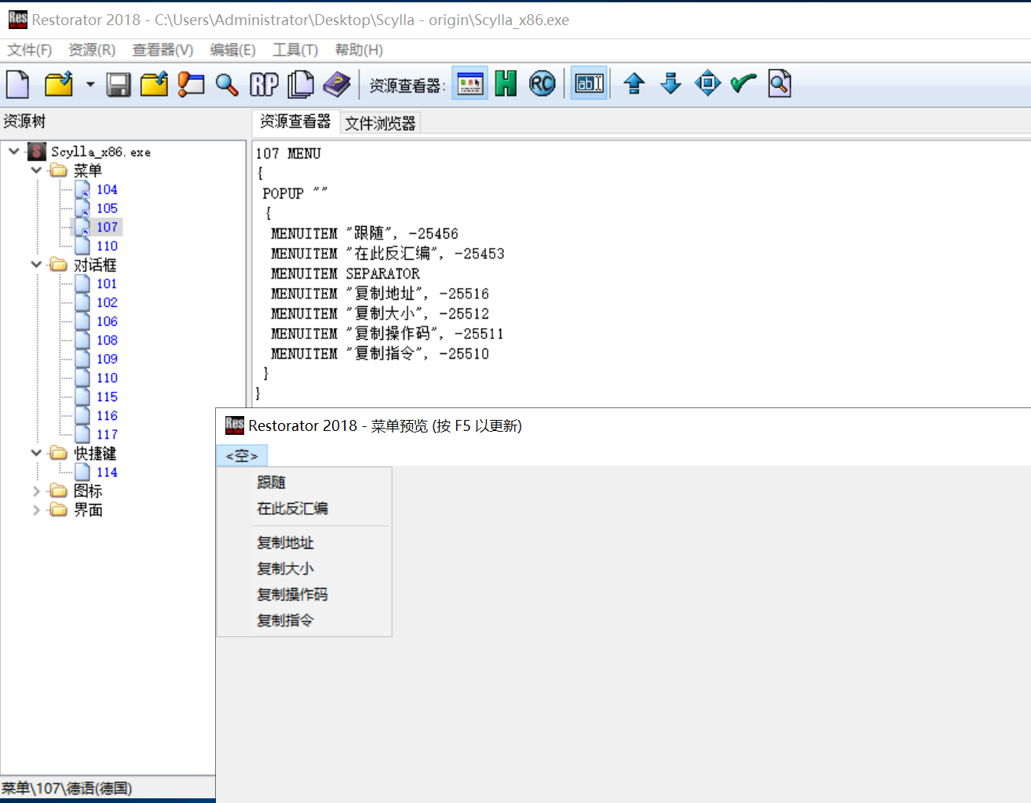The image size is (1031, 803).
Task: Open the 文件(F) menu
Action: (29, 50)
